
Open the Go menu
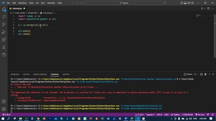tap(37, 3)
